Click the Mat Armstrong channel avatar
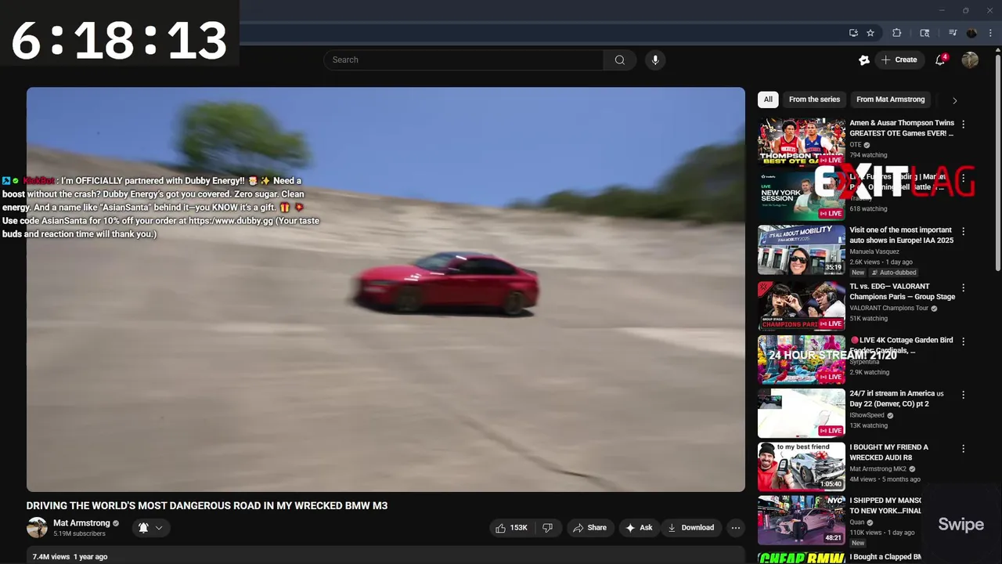 [x=37, y=527]
